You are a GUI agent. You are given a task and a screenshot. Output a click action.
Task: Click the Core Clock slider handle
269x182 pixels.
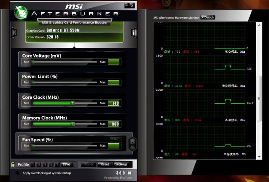pyautogui.click(x=72, y=103)
